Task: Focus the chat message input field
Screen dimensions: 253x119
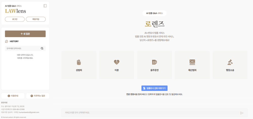Action: click(151, 113)
